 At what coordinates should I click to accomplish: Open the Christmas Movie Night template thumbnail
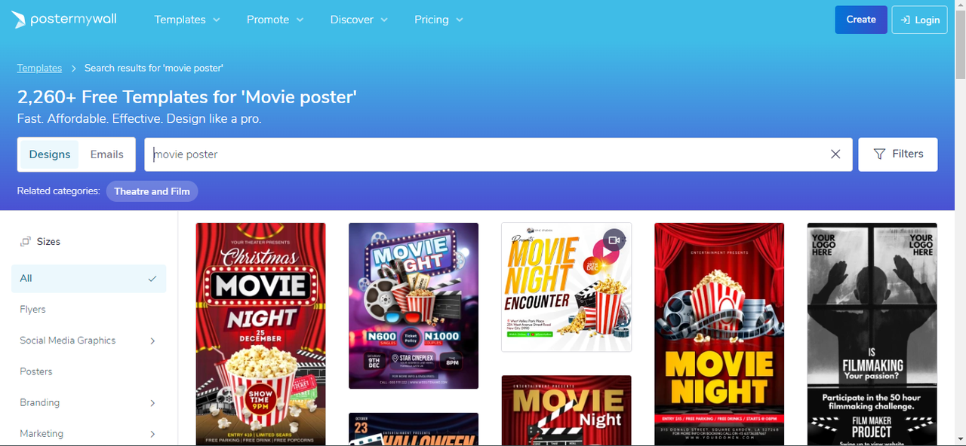coord(260,334)
